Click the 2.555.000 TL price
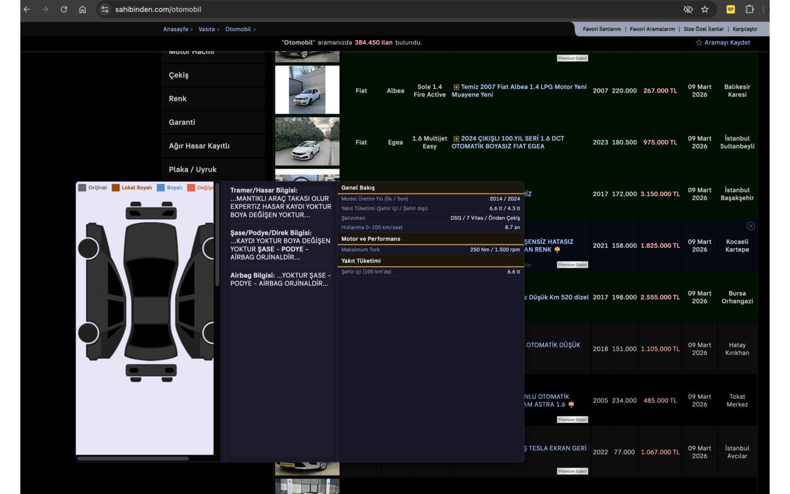 coord(660,297)
